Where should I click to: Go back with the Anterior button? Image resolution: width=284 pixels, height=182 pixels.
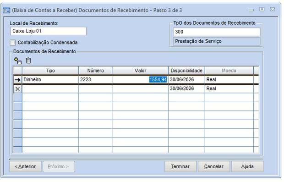click(x=25, y=166)
